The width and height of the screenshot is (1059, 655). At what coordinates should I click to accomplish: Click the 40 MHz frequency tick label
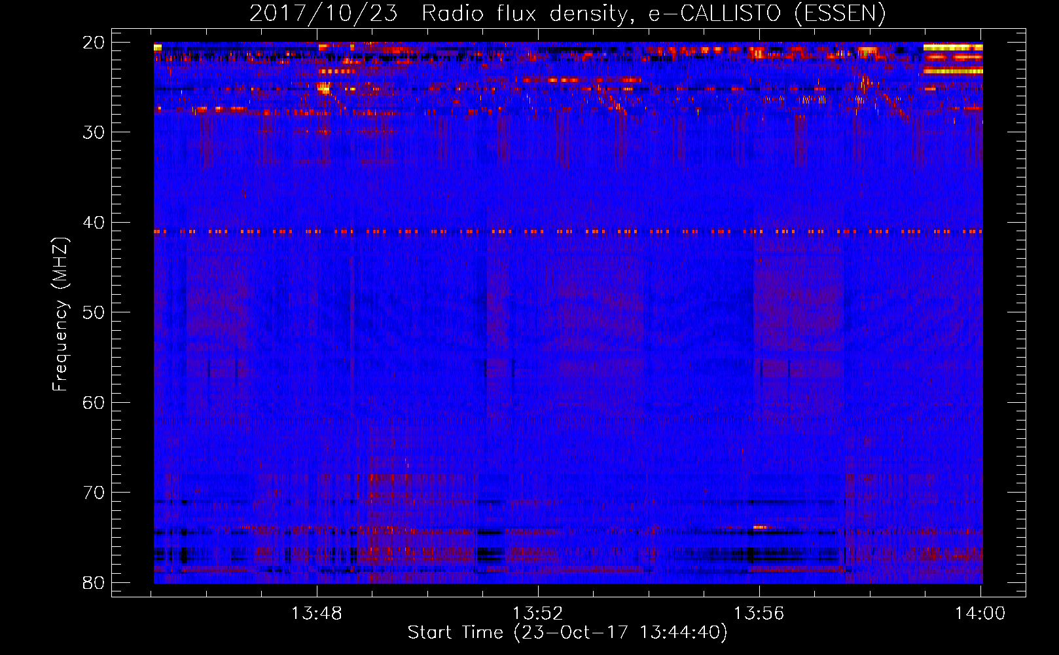(94, 223)
